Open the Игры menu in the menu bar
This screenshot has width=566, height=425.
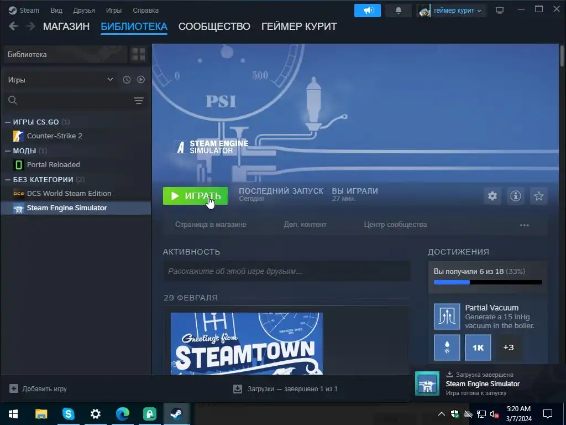[114, 10]
